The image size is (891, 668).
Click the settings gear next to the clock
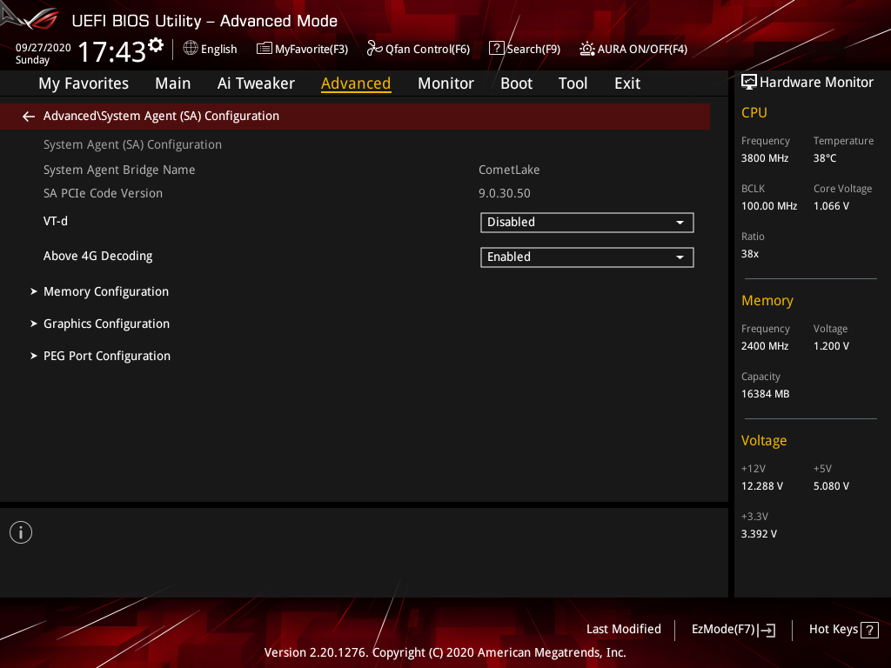[x=156, y=45]
